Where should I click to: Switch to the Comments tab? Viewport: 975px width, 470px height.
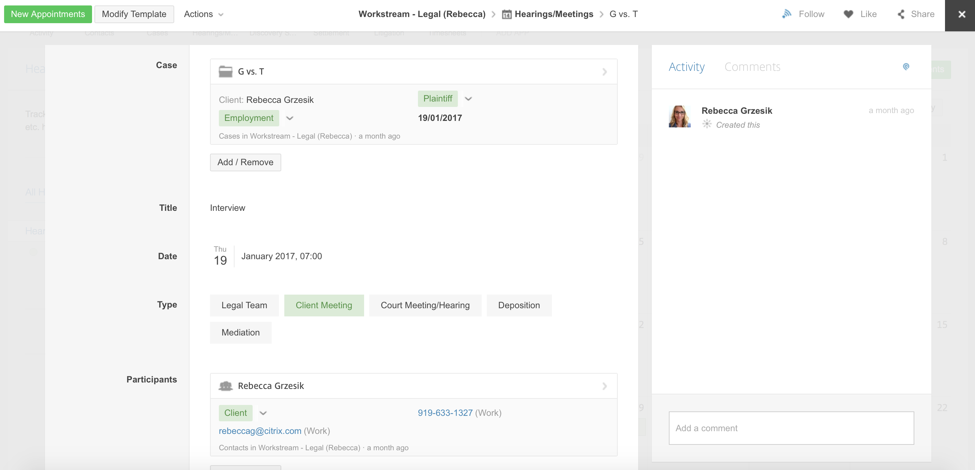point(752,66)
